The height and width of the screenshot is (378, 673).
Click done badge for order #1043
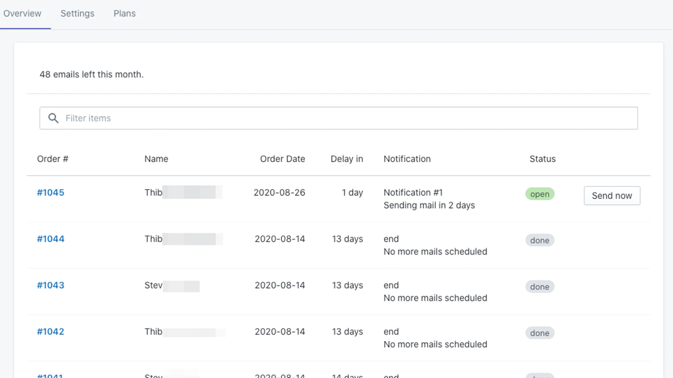click(540, 287)
